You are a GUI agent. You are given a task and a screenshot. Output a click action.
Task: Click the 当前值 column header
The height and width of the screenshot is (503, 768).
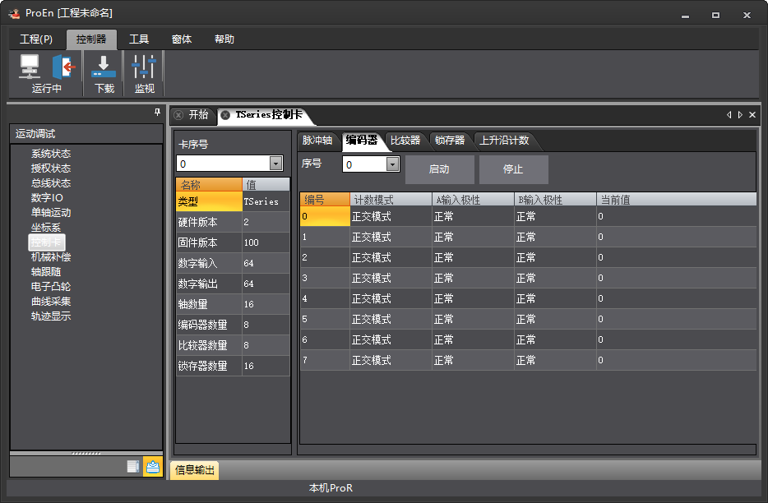coord(677,200)
